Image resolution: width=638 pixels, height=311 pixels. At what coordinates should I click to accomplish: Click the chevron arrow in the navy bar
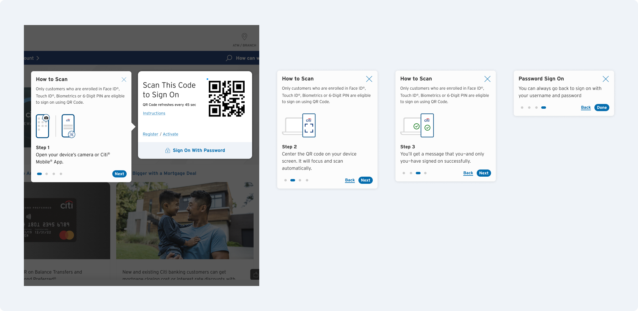pos(38,58)
